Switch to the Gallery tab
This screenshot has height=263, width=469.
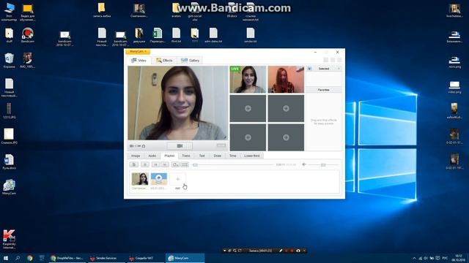tap(191, 60)
